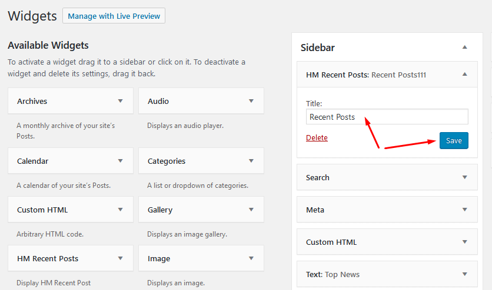492x290 pixels.
Task: Expand the Text: Top News widget
Action: (x=464, y=274)
